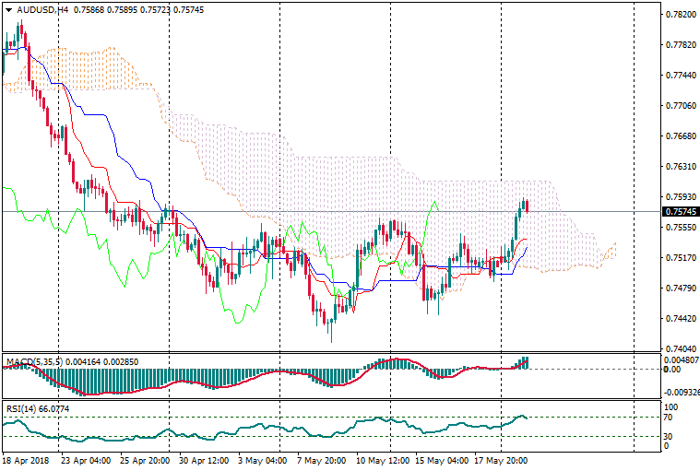Click the 25 Apr 20:00 time label

pos(141,459)
